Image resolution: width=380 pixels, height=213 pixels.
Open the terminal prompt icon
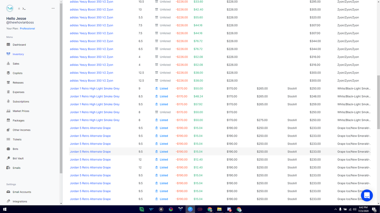24,9
